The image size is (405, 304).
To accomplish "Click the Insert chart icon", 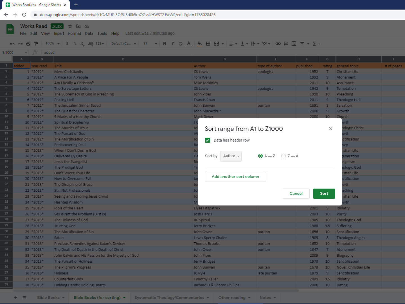I will click(294, 44).
